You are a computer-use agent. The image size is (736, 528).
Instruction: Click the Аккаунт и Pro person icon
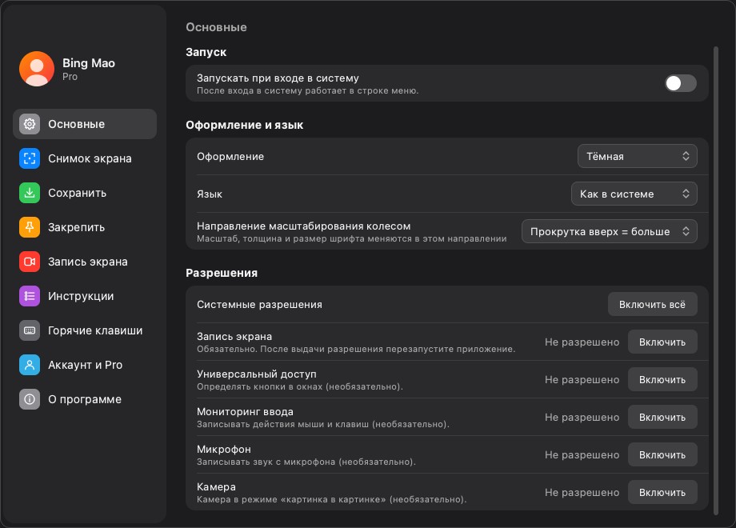29,365
